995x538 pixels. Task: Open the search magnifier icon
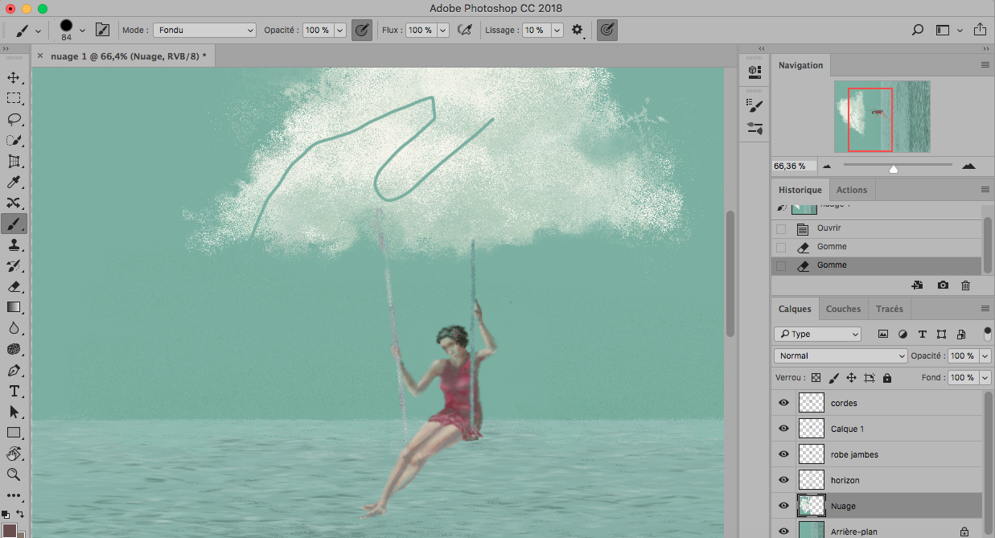[918, 31]
